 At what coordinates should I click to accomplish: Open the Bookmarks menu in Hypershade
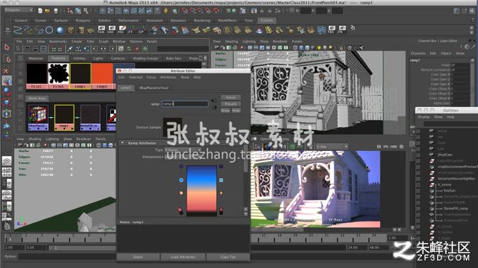[58, 41]
